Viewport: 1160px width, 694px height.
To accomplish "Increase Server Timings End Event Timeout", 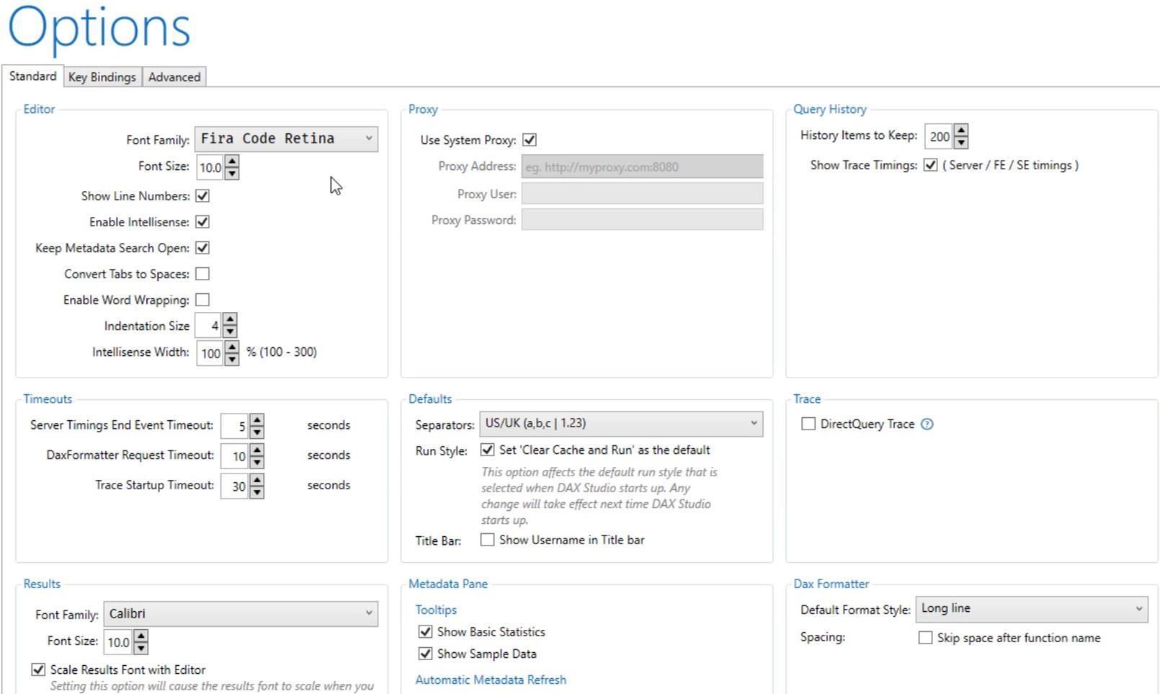I will click(257, 419).
